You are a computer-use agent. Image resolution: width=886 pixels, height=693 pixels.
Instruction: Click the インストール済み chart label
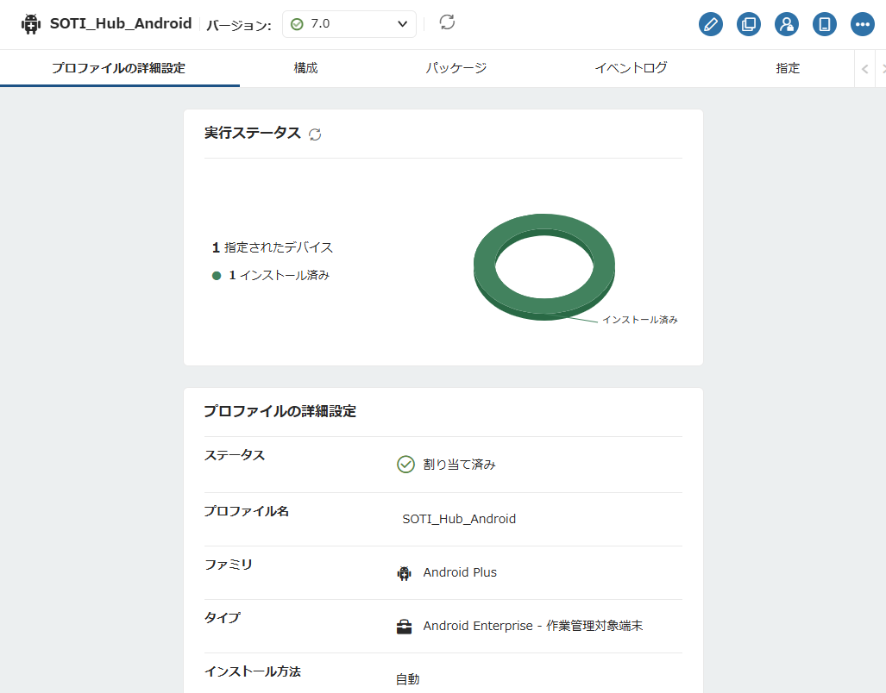[x=639, y=320]
